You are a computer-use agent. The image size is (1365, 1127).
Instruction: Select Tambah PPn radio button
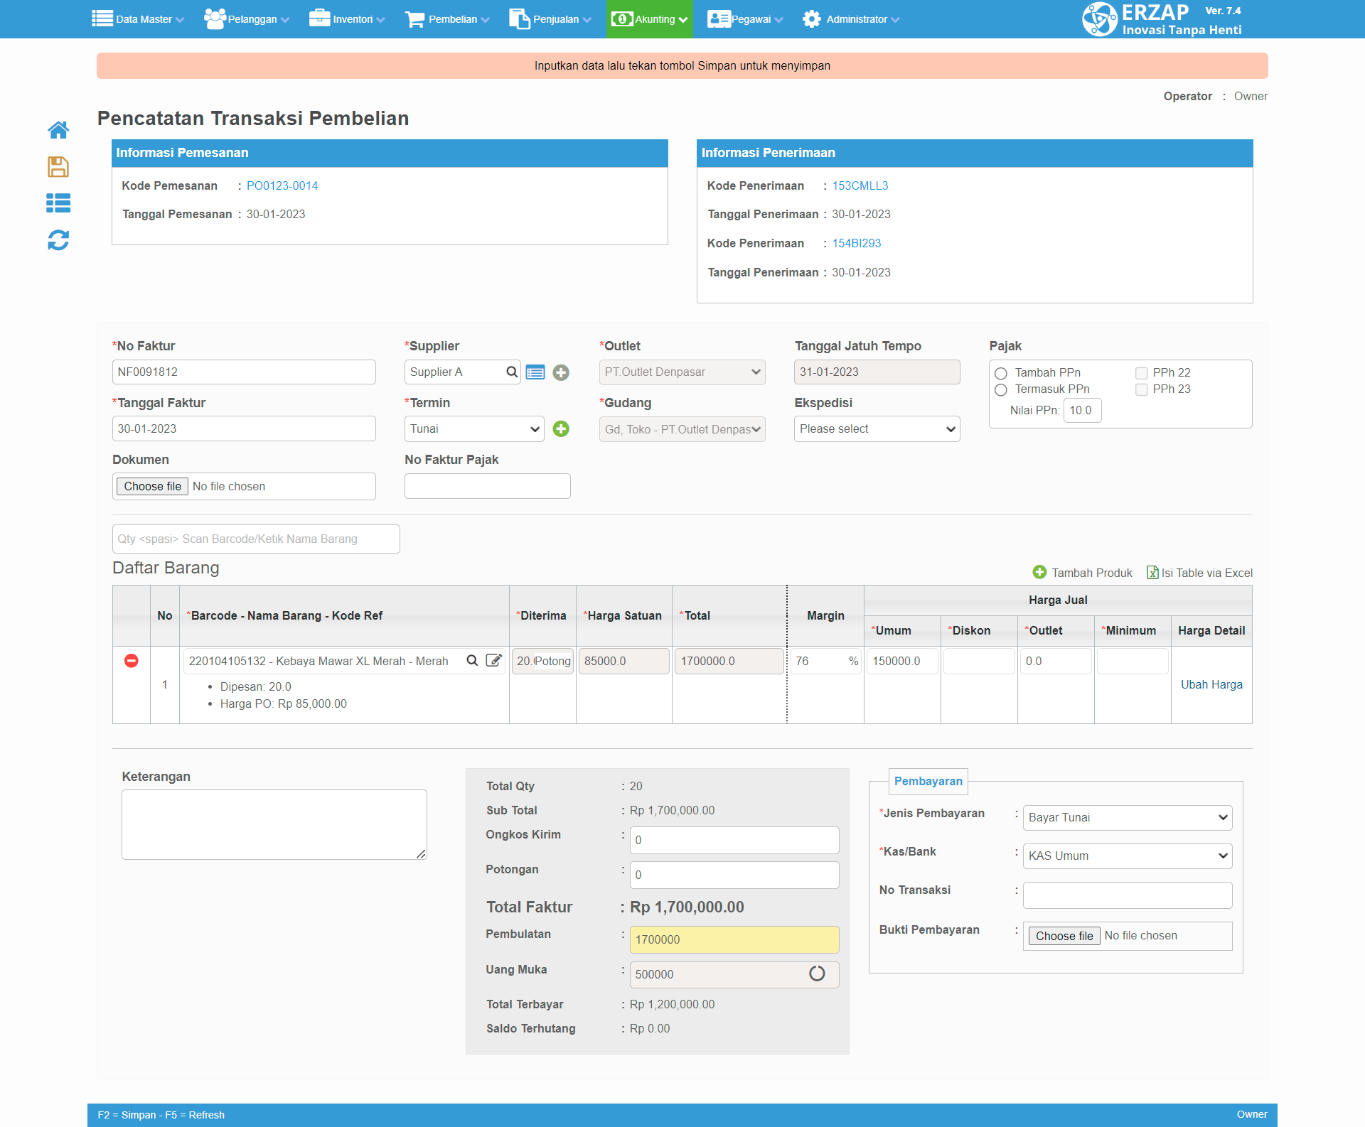coord(1001,373)
